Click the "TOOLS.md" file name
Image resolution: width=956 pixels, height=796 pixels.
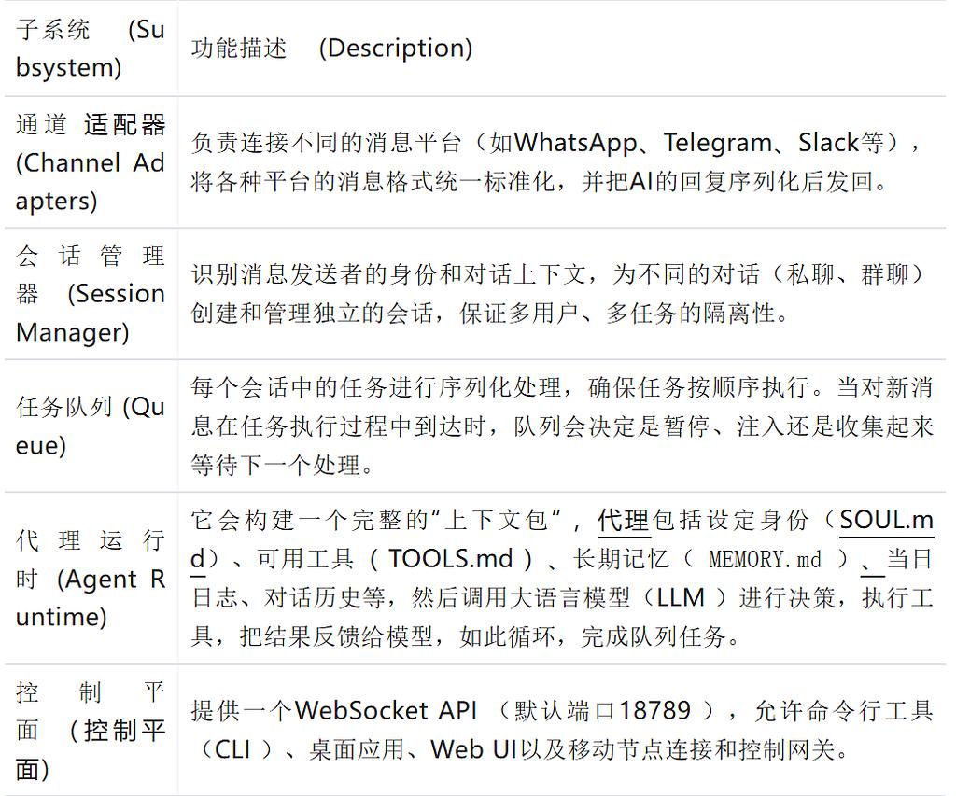coord(451,559)
